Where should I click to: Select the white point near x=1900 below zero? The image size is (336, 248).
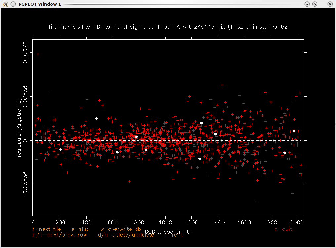[x=284, y=153]
